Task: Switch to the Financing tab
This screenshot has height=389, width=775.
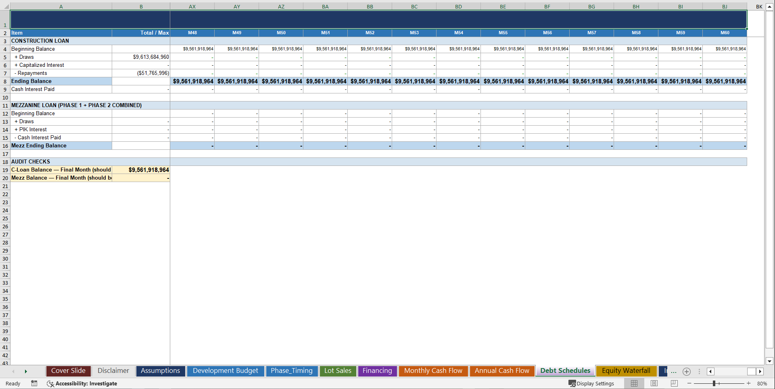Action: [377, 371]
